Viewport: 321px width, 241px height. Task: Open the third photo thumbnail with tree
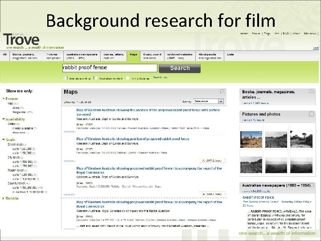301,139
